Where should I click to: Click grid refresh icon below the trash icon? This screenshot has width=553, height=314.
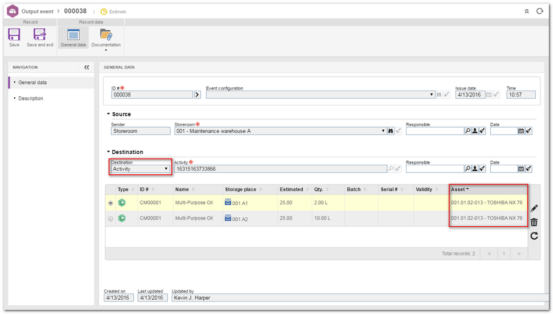(534, 236)
